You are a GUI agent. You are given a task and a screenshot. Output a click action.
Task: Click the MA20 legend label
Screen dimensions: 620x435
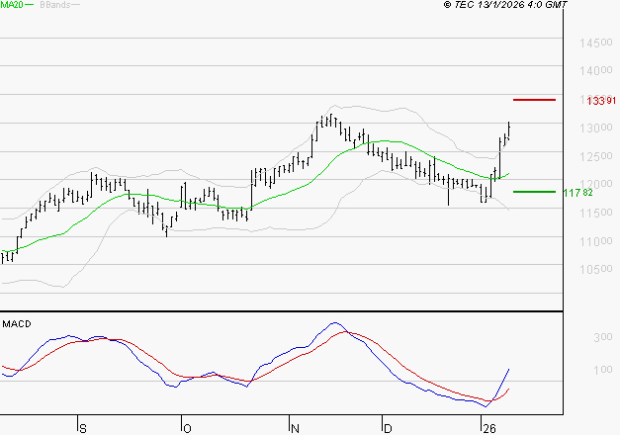pos(12,6)
